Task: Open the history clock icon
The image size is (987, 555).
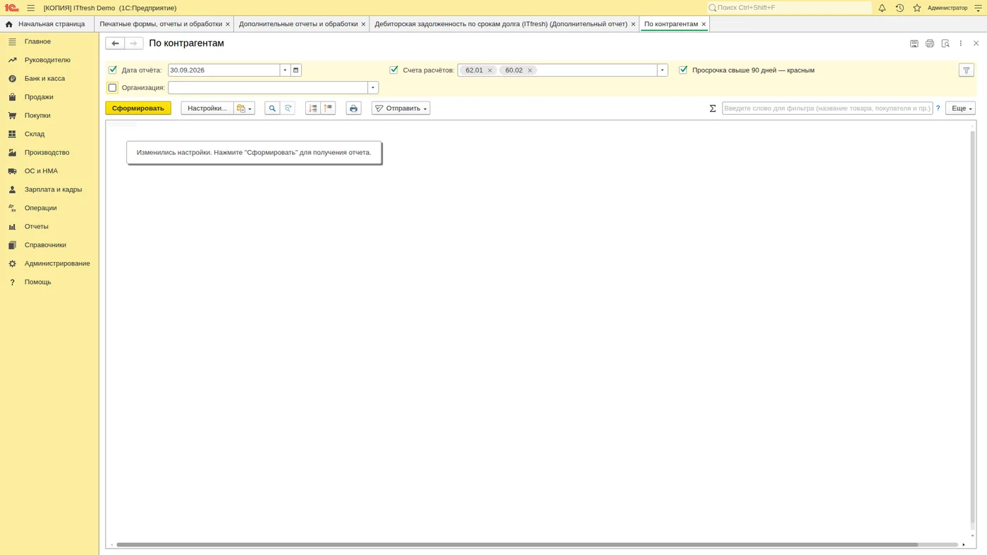Action: tap(900, 8)
